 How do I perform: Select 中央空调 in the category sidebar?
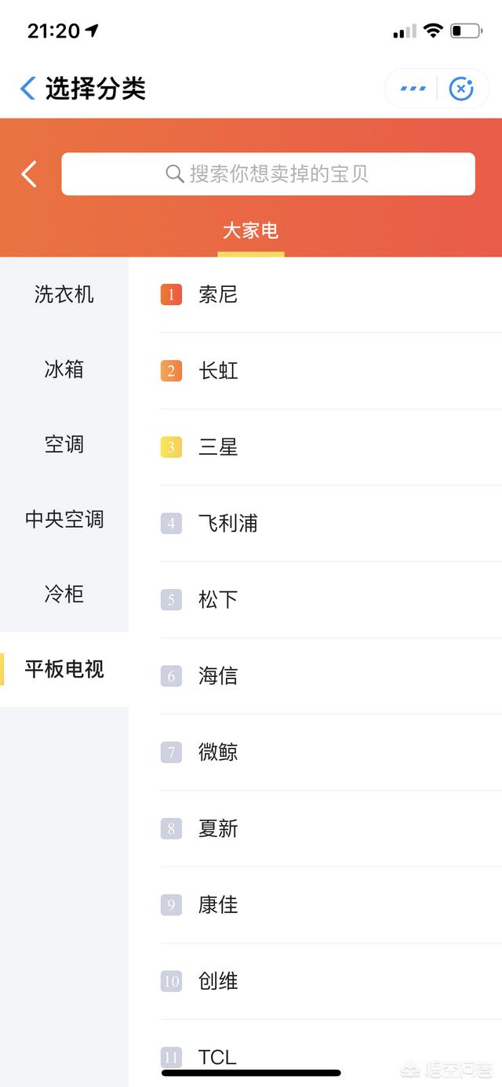pos(64,519)
